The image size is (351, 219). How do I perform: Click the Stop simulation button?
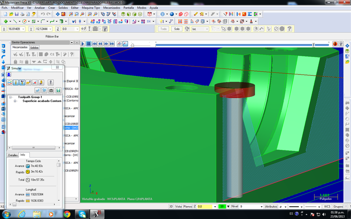tap(89, 44)
